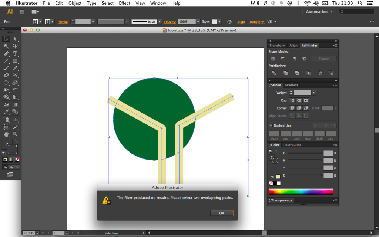Choose the Round Cap stroke option
This screenshot has height=237, width=379.
coord(299,100)
